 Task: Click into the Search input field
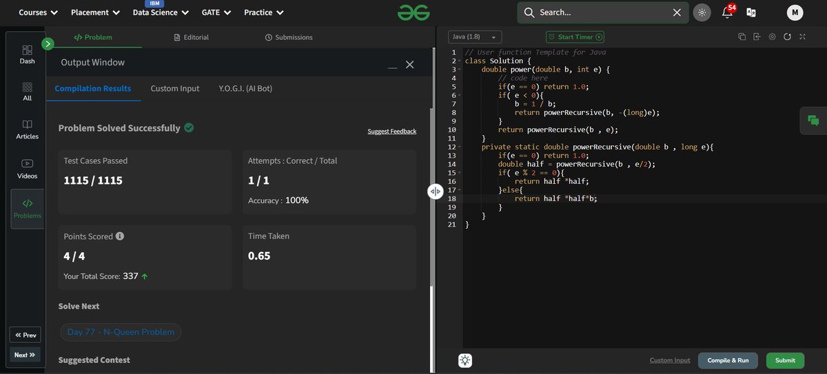(x=603, y=12)
